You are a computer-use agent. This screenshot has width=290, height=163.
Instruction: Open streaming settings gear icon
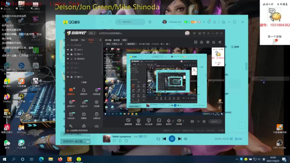(x=204, y=121)
